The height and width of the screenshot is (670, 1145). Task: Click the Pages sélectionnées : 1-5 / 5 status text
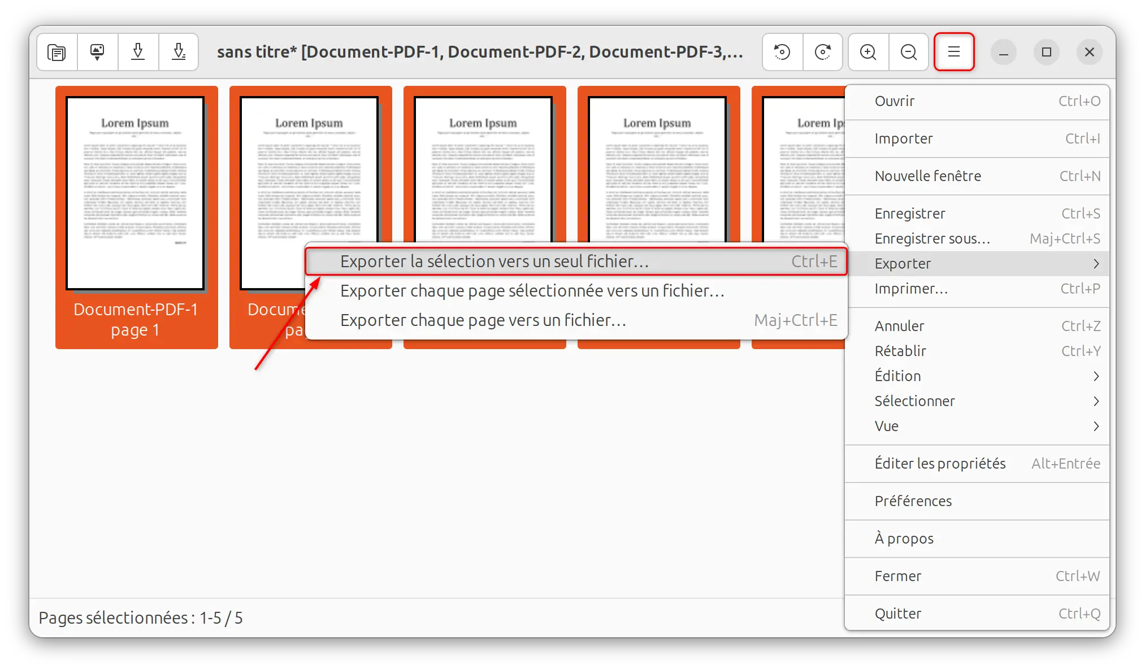(x=141, y=617)
